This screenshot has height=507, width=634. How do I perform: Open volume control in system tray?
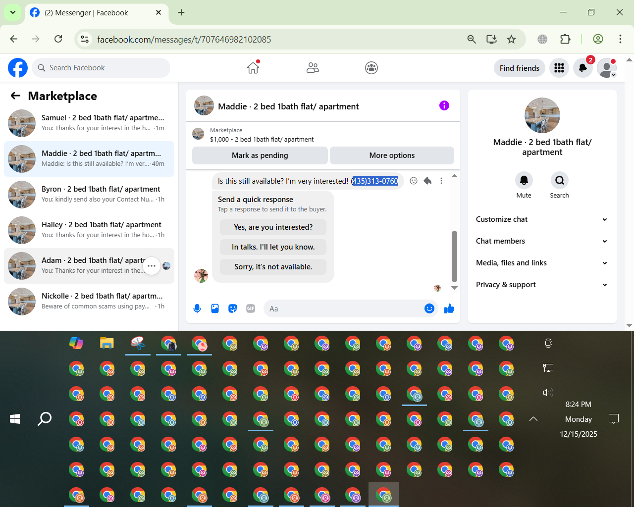(548, 393)
